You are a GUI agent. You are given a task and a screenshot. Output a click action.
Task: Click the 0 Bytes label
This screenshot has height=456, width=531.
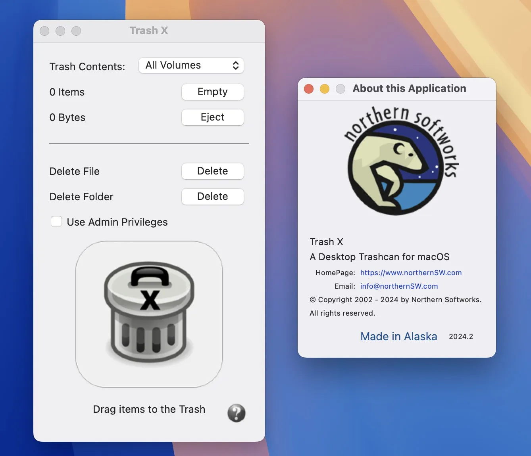(x=67, y=117)
